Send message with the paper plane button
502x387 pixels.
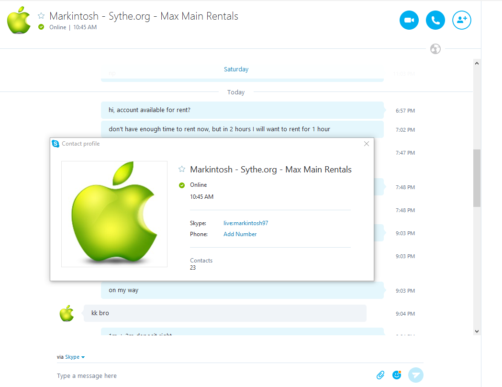(x=415, y=375)
